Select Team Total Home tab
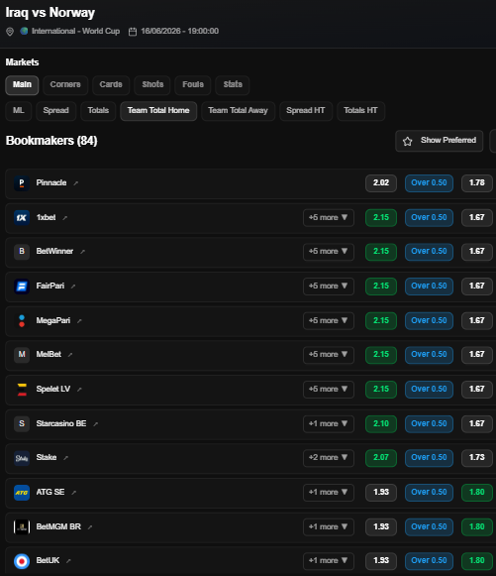This screenshot has height=576, width=496. [158, 111]
